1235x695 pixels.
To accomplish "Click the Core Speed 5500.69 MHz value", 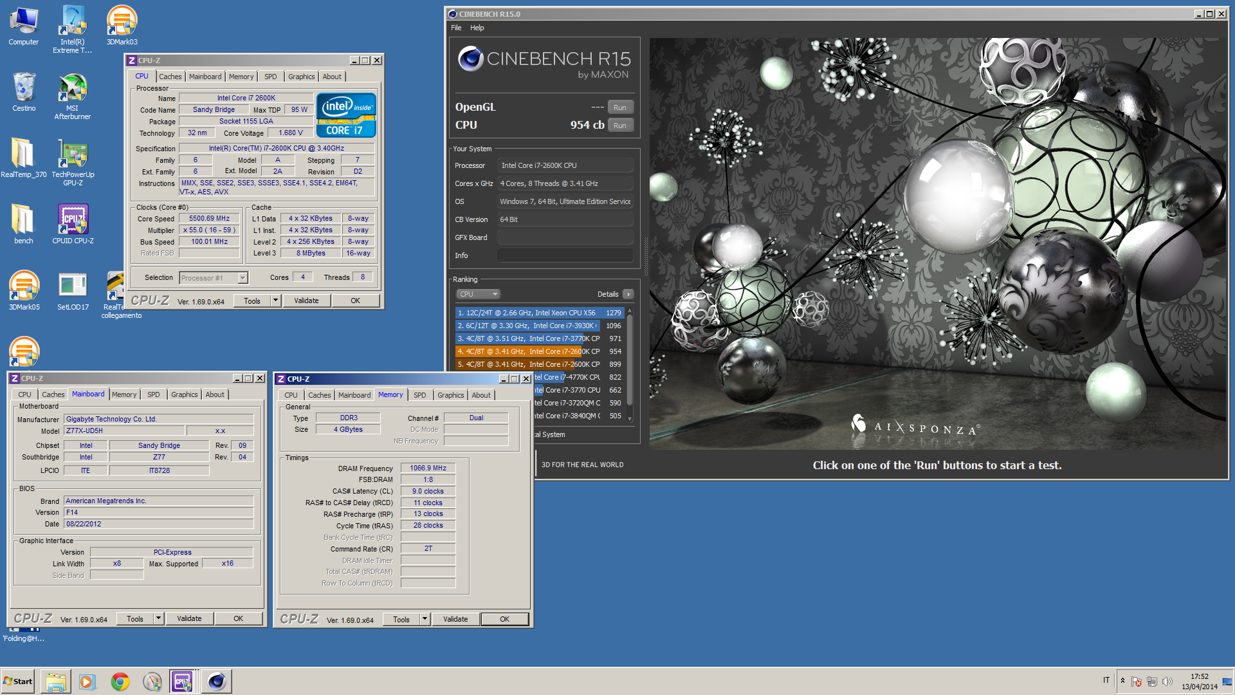I will [x=209, y=218].
